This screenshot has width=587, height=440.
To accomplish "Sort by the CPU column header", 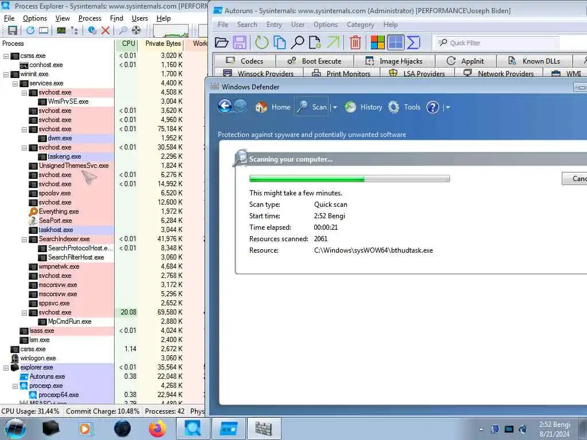I will [127, 44].
